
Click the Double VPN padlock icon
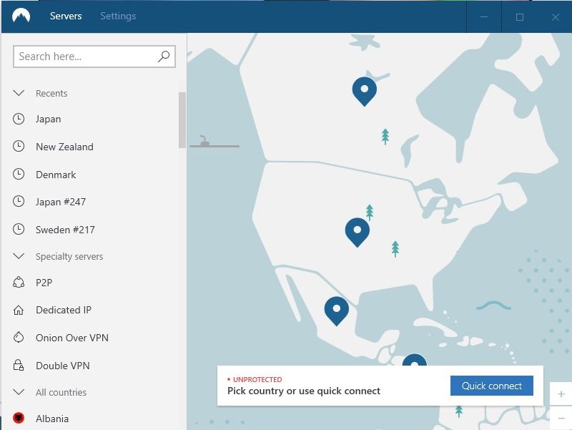coord(19,365)
